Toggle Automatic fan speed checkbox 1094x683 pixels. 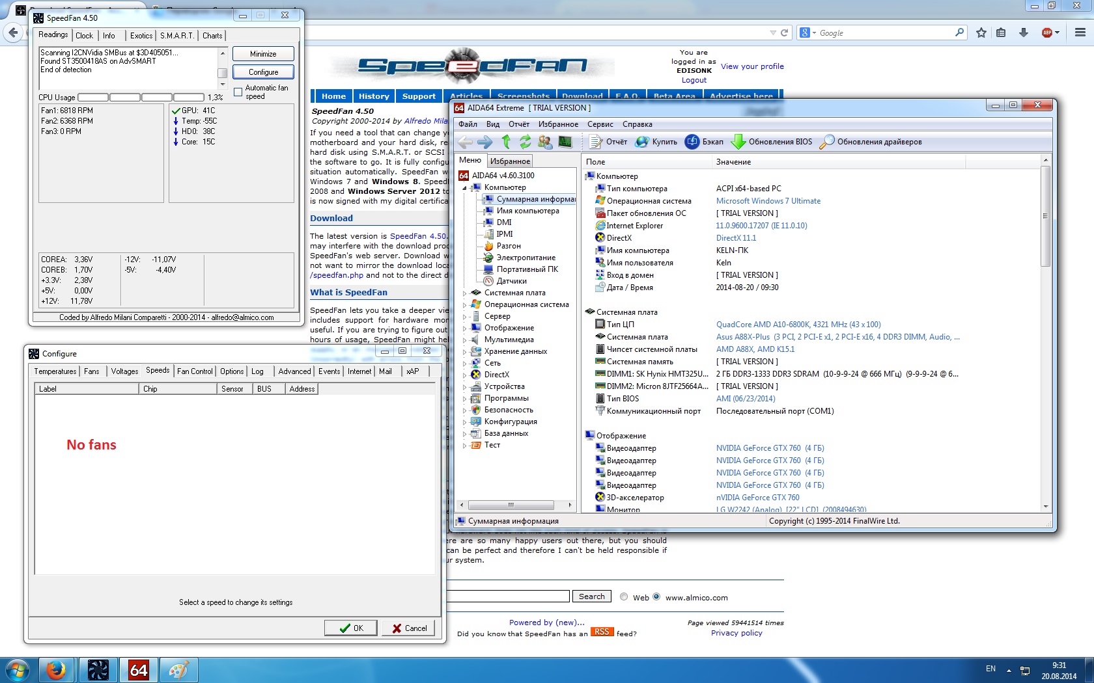[x=238, y=92]
